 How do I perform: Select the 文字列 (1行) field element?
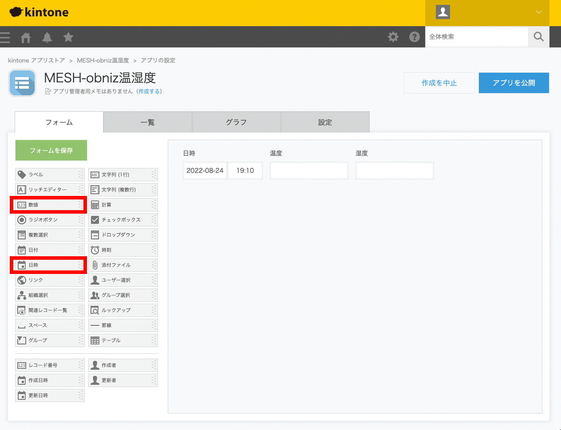coord(123,175)
